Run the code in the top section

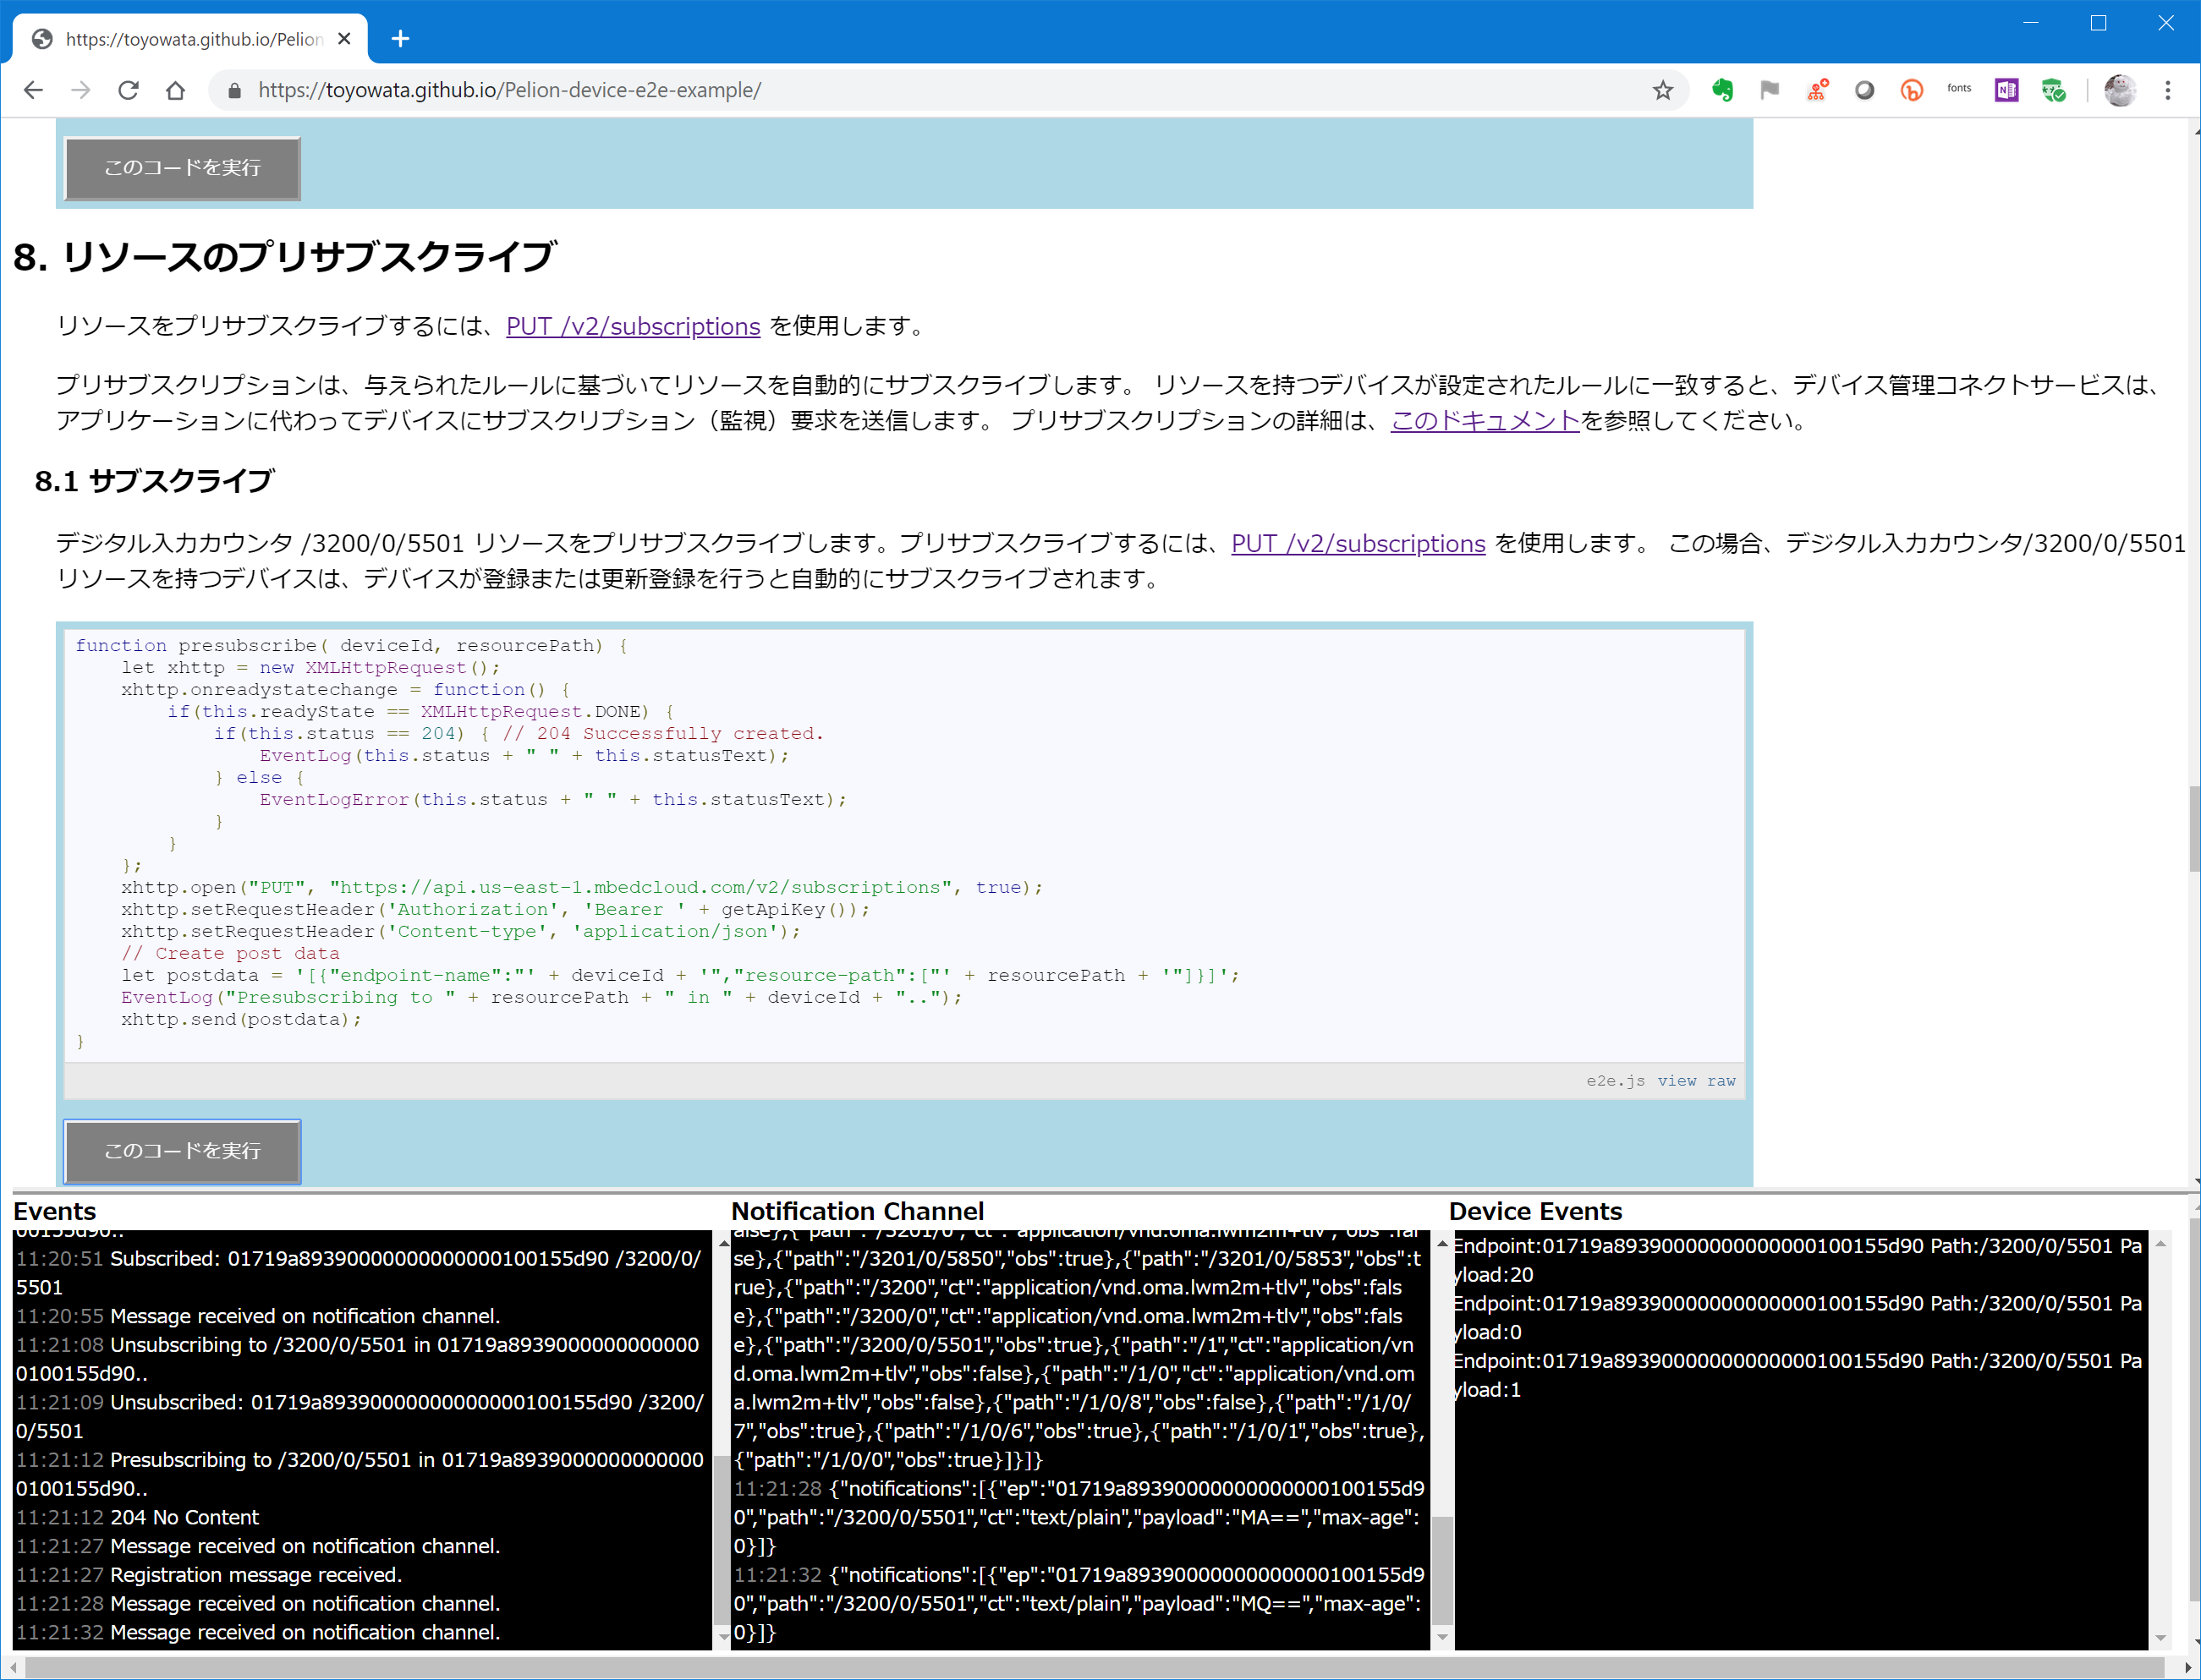[x=182, y=168]
